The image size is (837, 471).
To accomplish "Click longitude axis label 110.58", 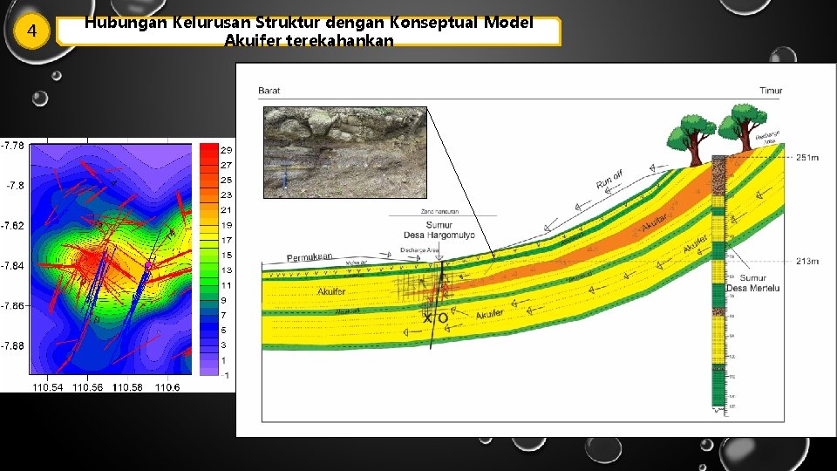I will (x=127, y=387).
